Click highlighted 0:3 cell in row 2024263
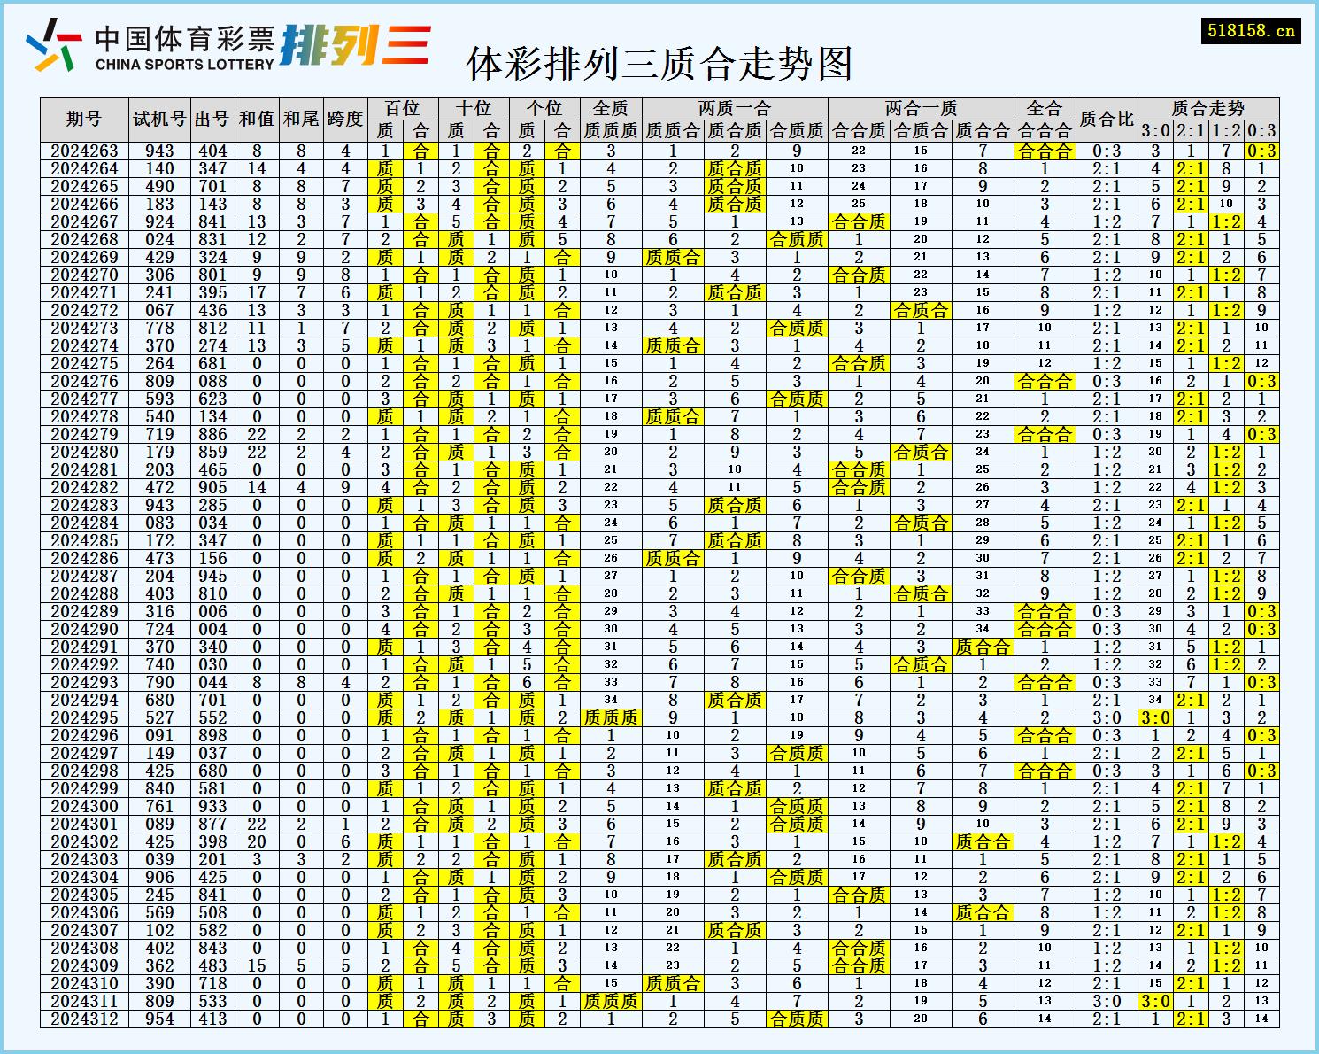This screenshot has height=1054, width=1319. point(1261,151)
